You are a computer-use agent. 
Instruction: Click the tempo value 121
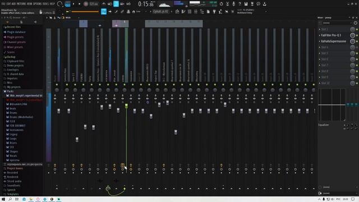(94, 4)
